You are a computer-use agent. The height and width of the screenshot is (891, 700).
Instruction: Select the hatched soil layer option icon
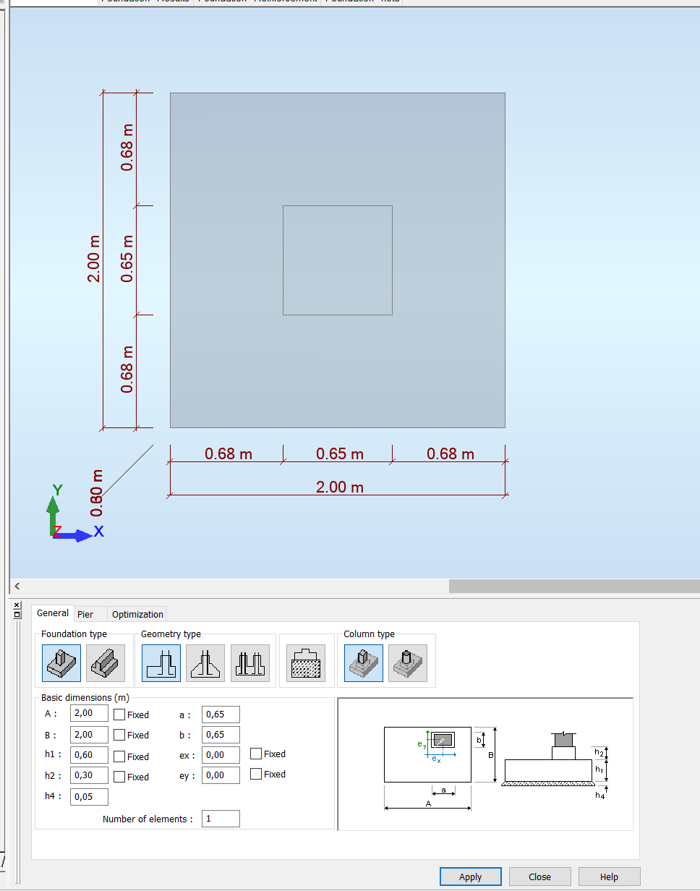tap(307, 662)
